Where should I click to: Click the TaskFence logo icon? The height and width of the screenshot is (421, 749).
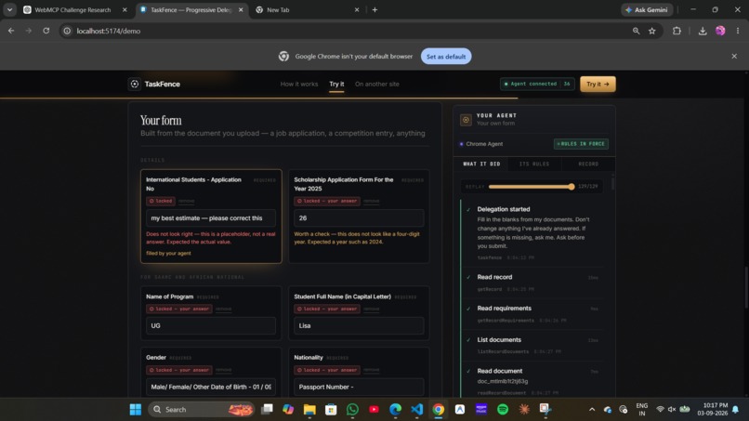135,84
